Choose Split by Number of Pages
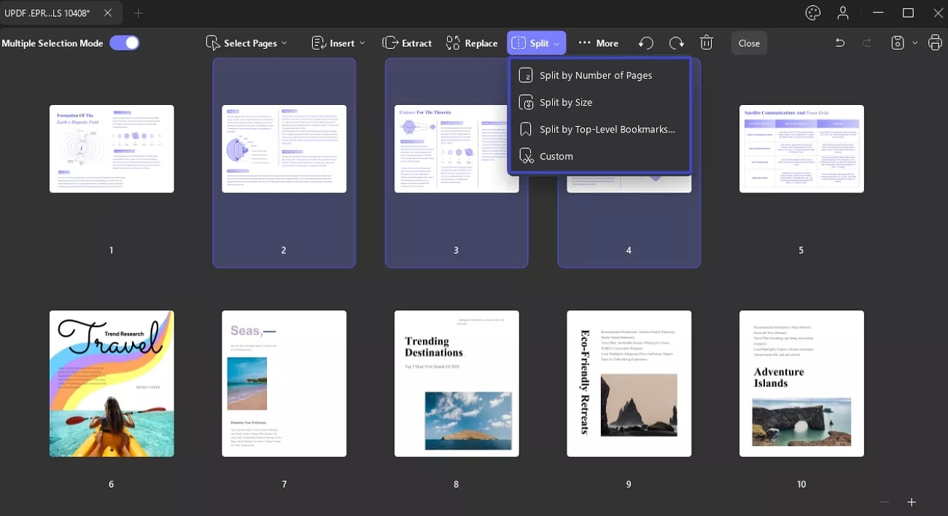The height and width of the screenshot is (516, 948). tap(595, 75)
